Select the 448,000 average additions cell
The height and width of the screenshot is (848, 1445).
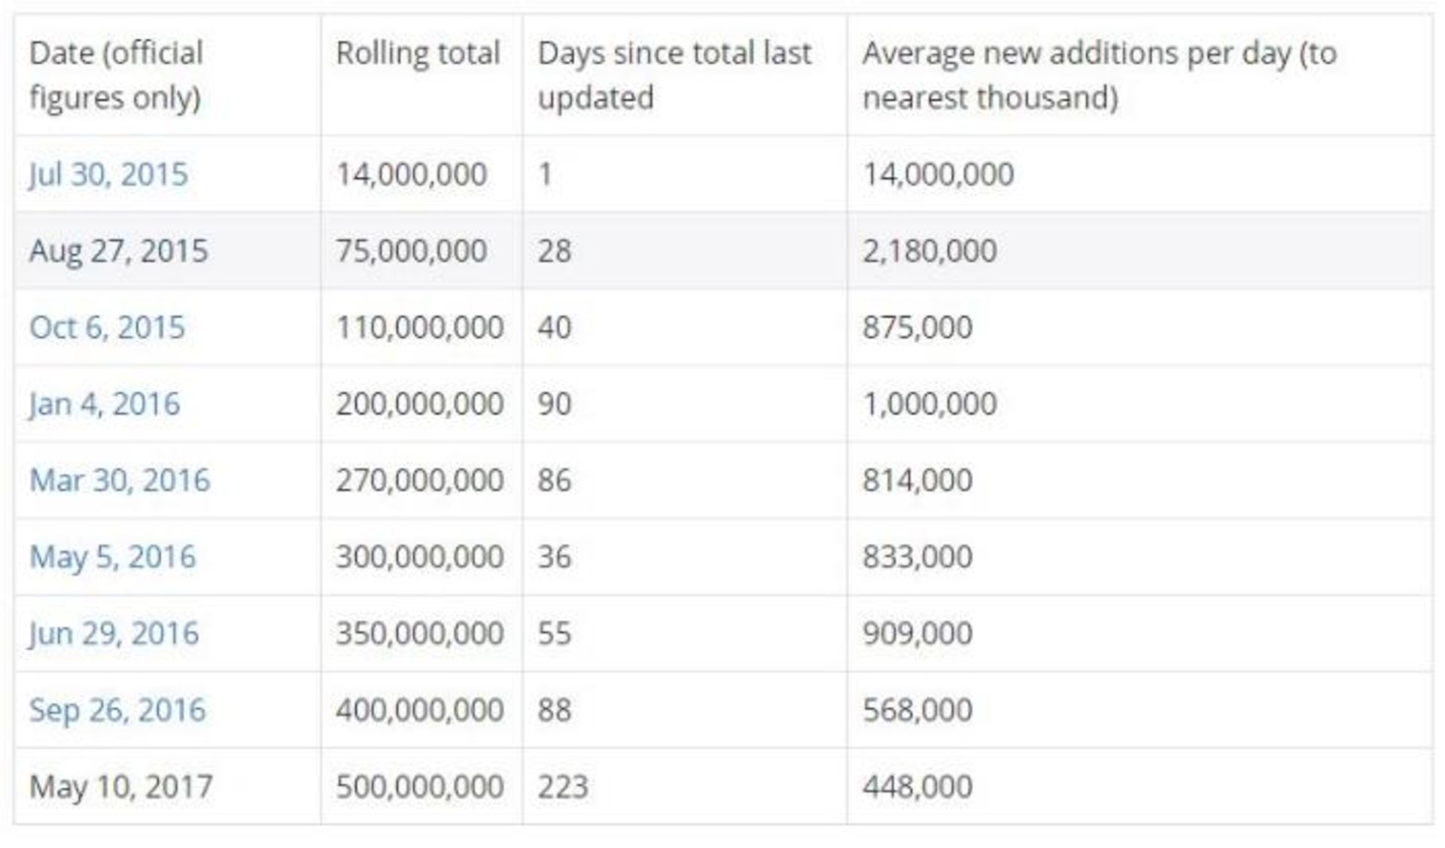pos(917,786)
